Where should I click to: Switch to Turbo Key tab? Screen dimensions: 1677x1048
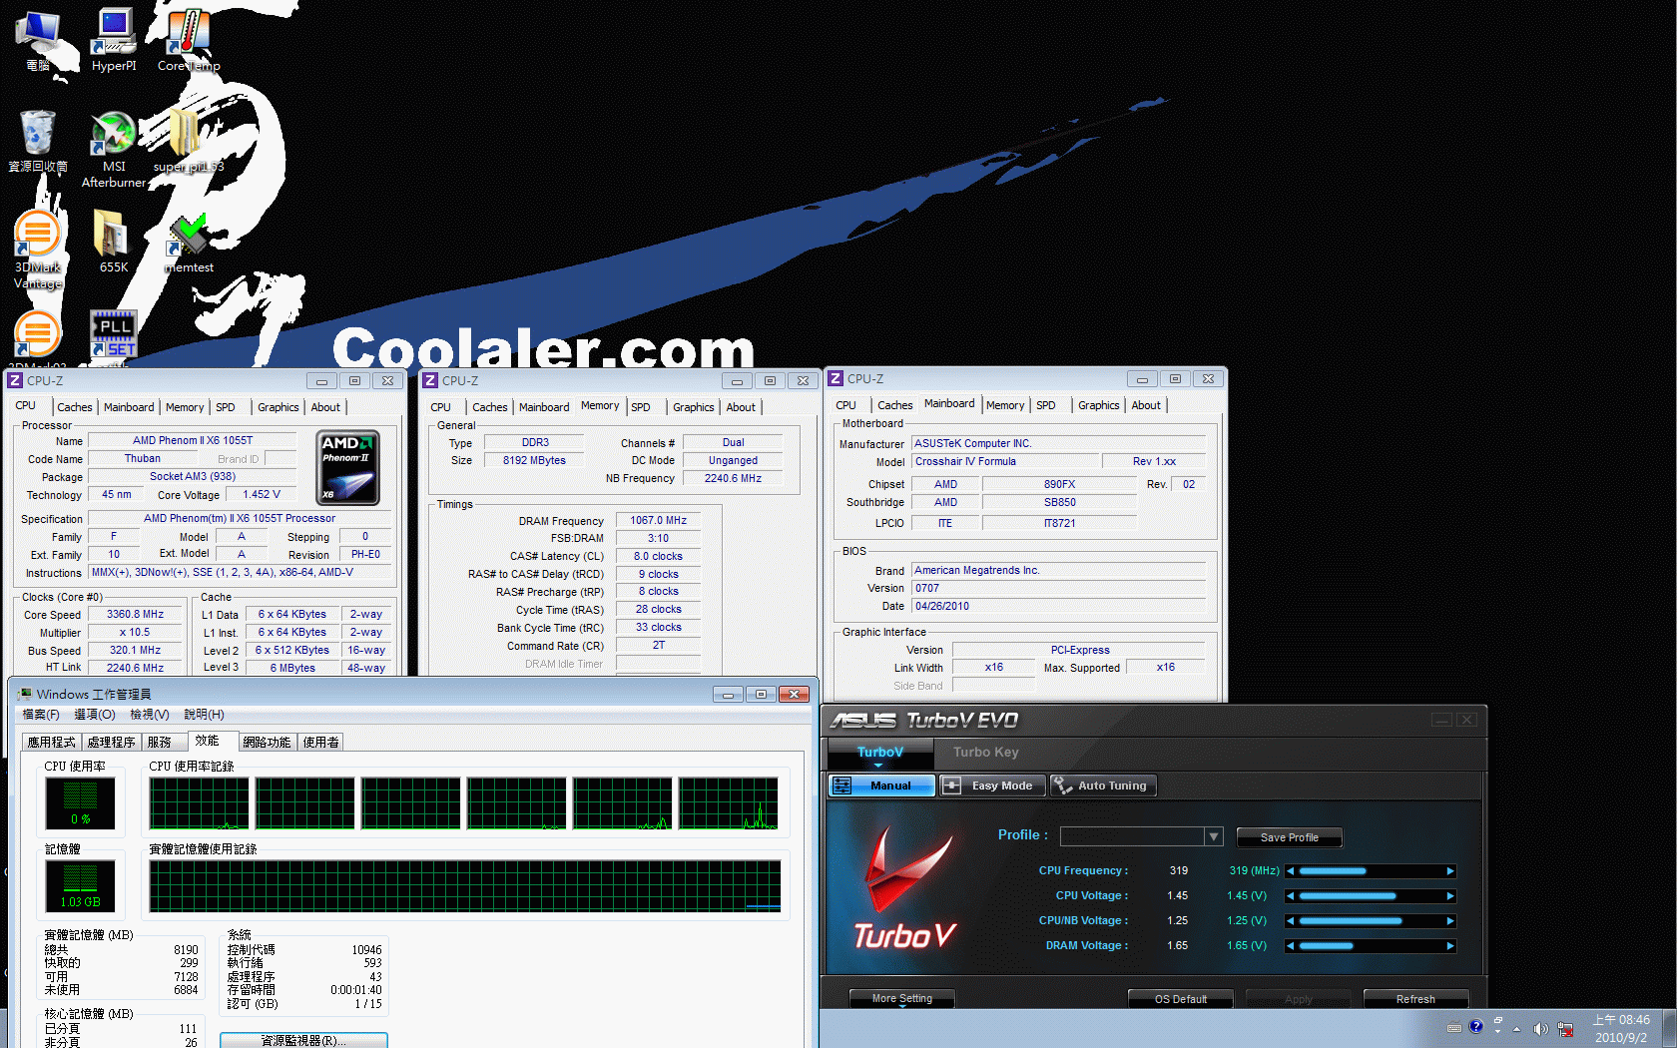pos(985,753)
